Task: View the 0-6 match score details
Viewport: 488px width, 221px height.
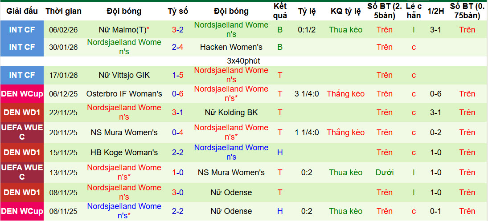Action: (178, 94)
